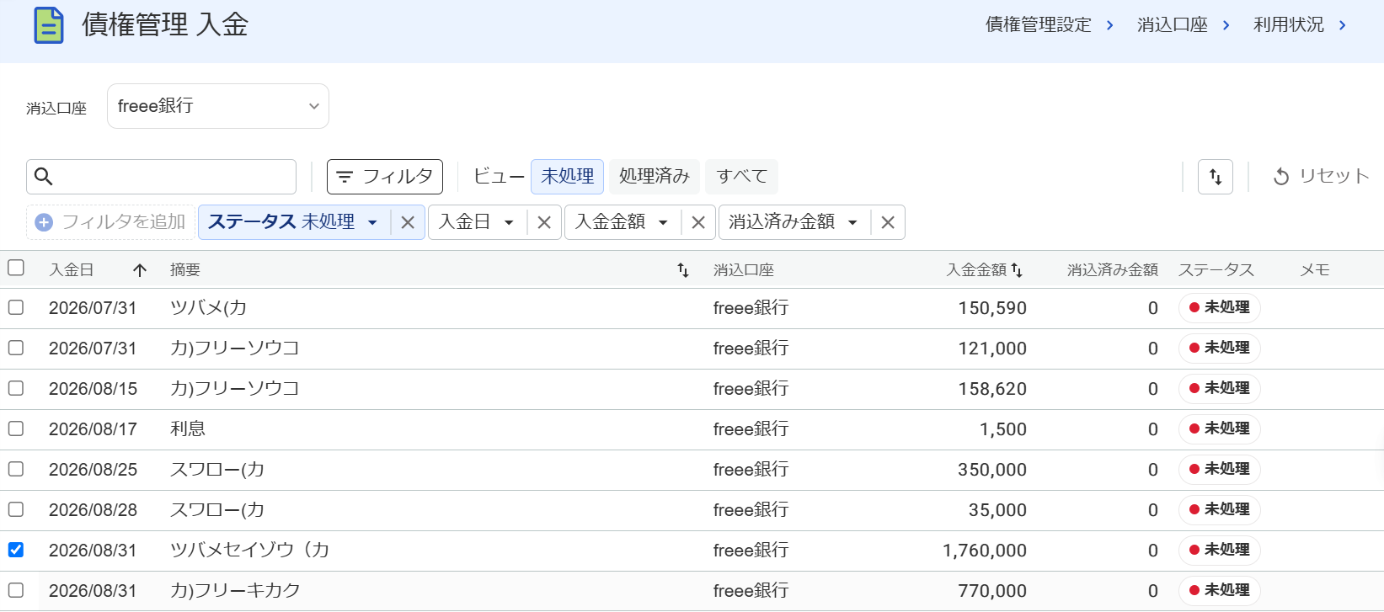Image resolution: width=1384 pixels, height=612 pixels.
Task: Click the リセット reset button
Action: 1321,177
